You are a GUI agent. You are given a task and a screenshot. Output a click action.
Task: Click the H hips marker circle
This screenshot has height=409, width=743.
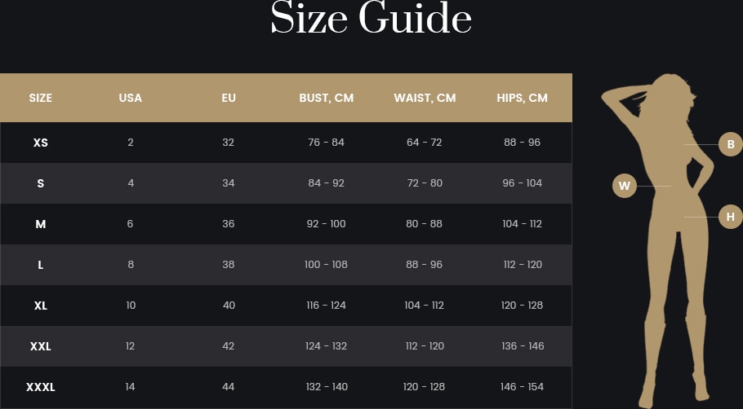(731, 217)
